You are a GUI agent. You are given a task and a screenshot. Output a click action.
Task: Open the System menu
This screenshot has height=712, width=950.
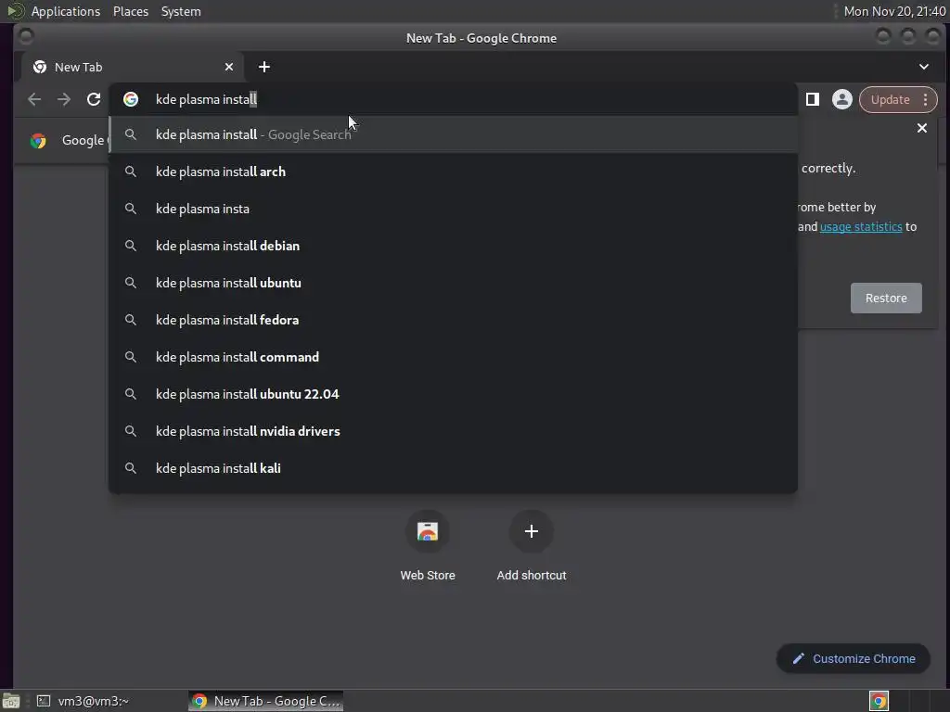click(x=181, y=11)
